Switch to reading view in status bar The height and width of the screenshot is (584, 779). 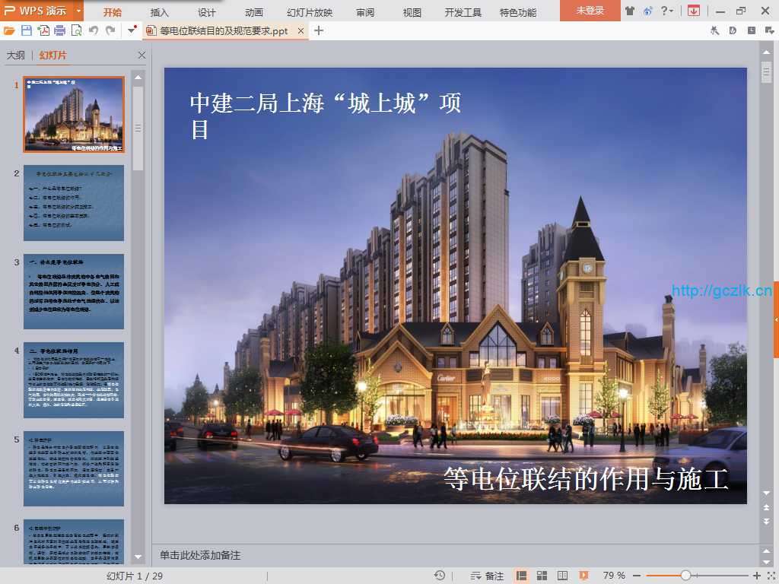point(563,576)
